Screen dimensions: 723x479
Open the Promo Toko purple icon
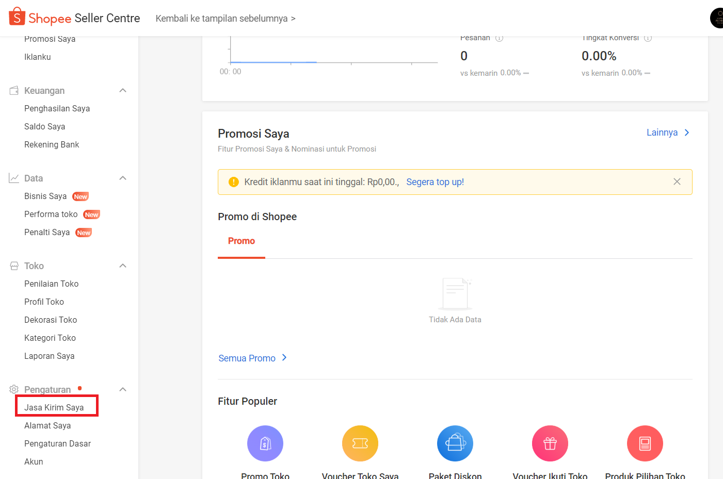(x=265, y=443)
